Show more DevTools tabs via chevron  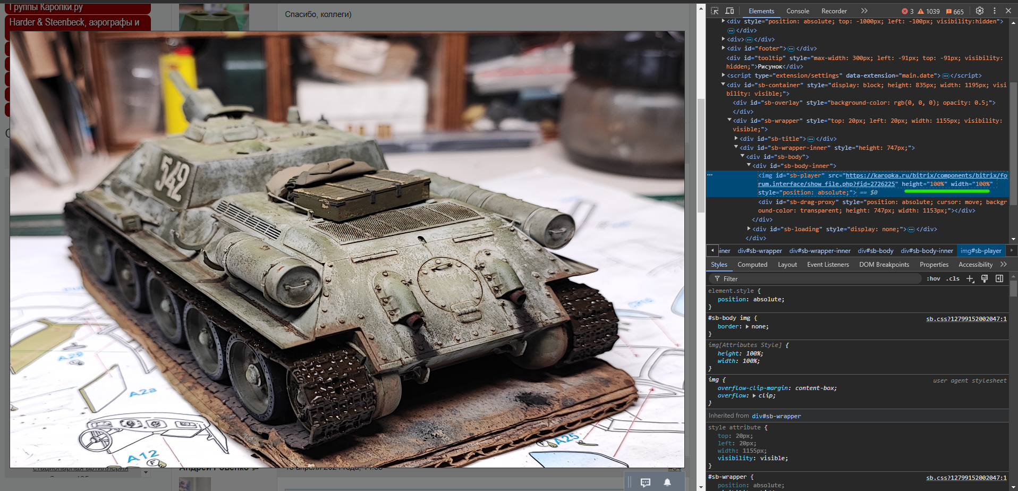click(x=864, y=11)
